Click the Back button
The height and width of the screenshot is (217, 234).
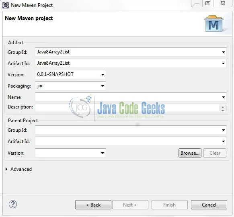click(x=93, y=205)
